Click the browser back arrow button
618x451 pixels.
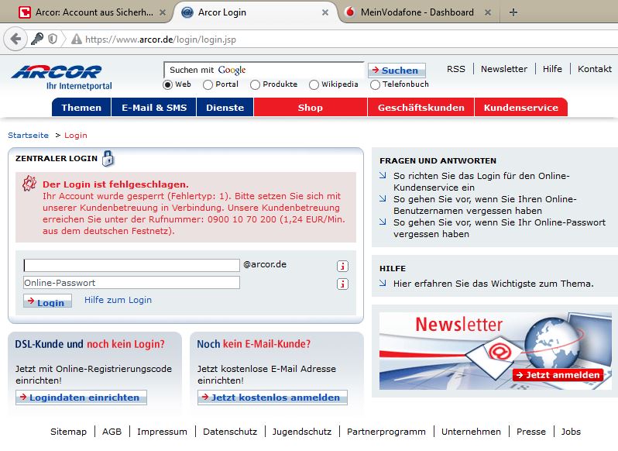[15, 39]
